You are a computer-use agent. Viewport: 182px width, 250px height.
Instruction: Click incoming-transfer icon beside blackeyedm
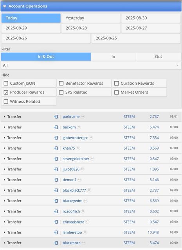click(56, 201)
